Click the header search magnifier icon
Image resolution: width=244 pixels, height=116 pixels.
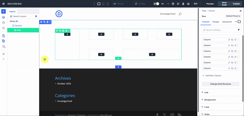pos(180,14)
